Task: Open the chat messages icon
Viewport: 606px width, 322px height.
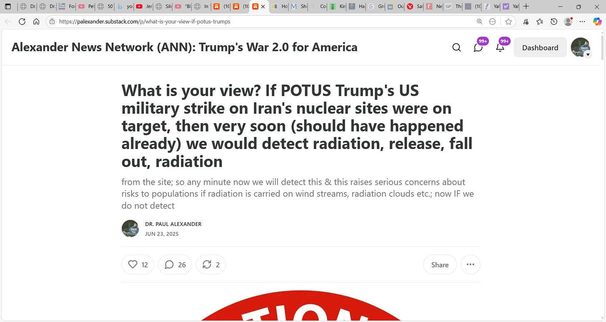Action: pos(478,47)
